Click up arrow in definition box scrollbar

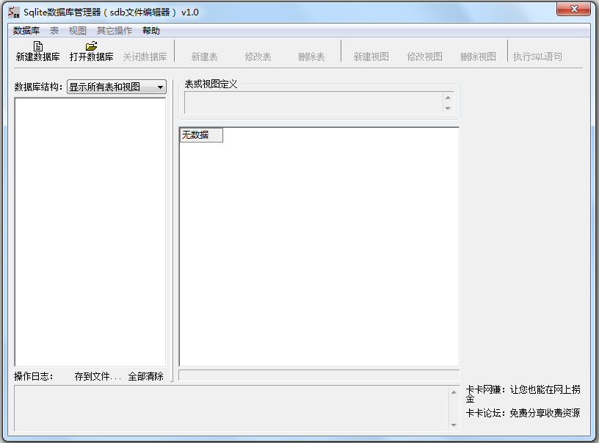coord(448,98)
